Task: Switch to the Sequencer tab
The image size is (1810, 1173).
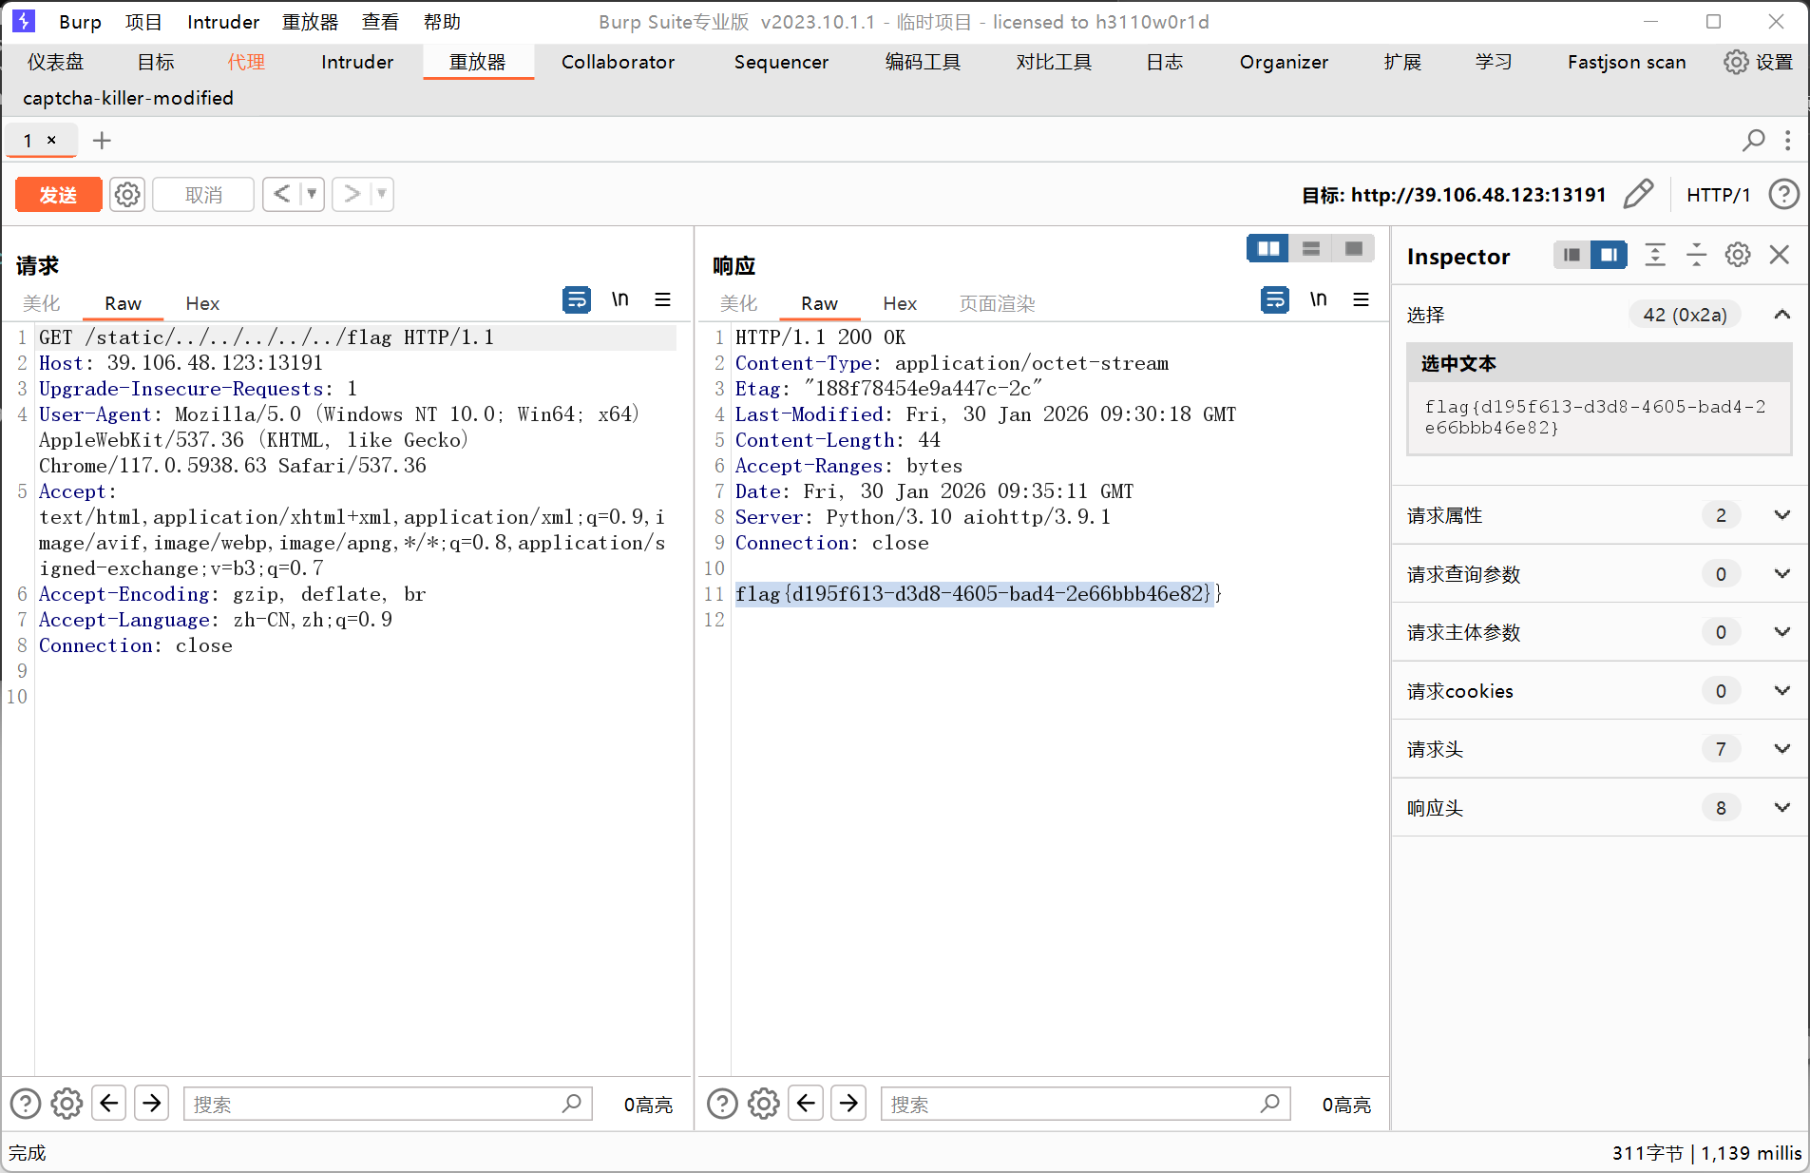Action: pyautogui.click(x=781, y=62)
